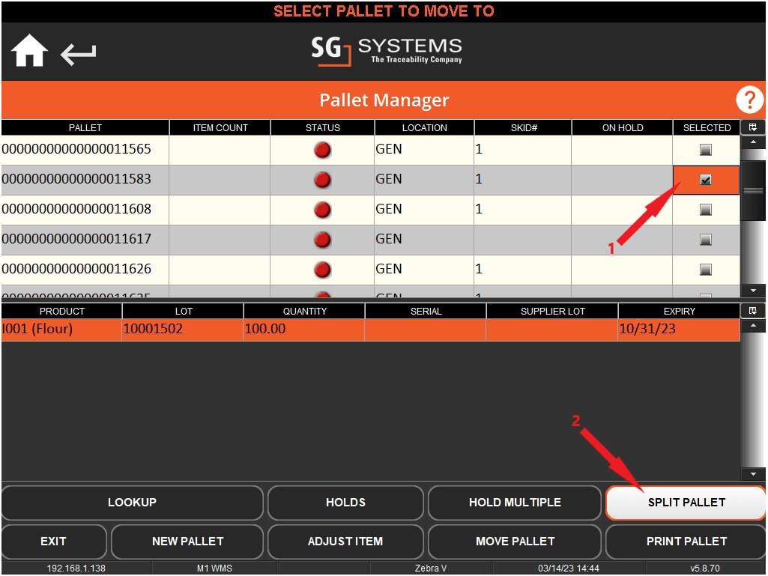
Task: Click the grid options icon above the product scrollbar
Action: pos(752,310)
